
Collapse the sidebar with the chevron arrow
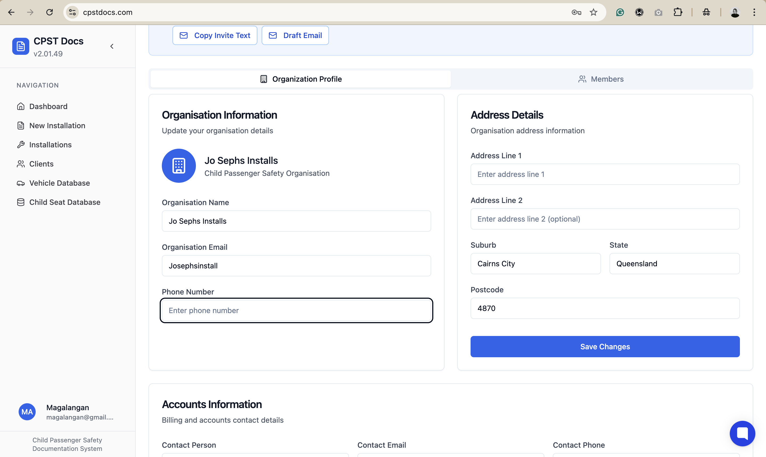tap(112, 46)
